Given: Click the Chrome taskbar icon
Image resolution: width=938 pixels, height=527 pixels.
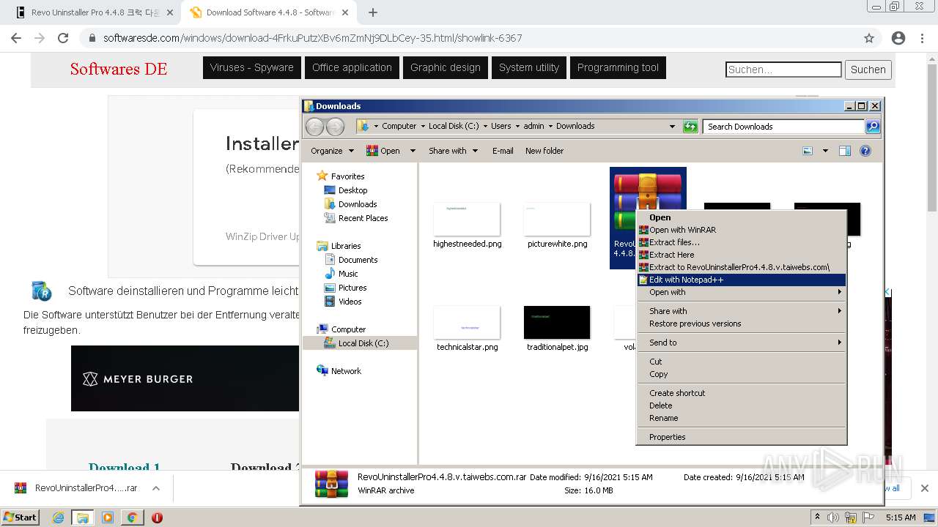Looking at the screenshot, I should coord(132,517).
